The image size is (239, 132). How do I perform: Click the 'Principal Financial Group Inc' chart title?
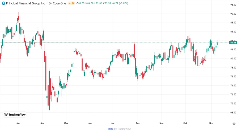[x=25, y=3]
